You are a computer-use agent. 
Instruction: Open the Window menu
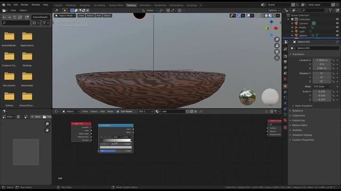click(36, 5)
